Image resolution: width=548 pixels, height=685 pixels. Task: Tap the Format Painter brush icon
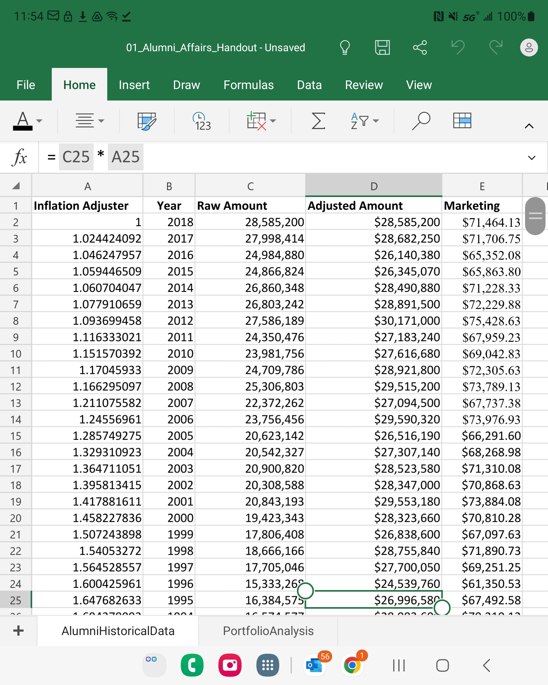(x=146, y=121)
